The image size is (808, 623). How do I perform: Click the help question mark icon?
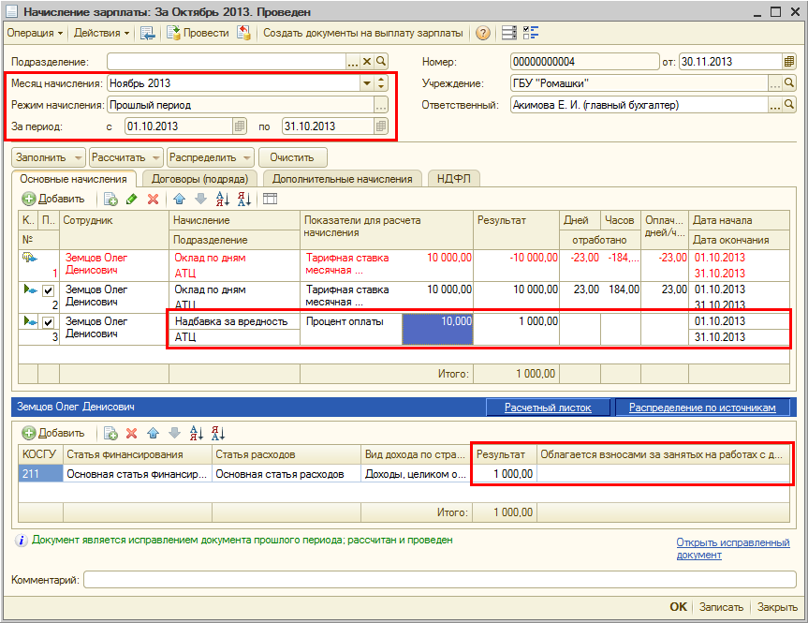(x=483, y=33)
